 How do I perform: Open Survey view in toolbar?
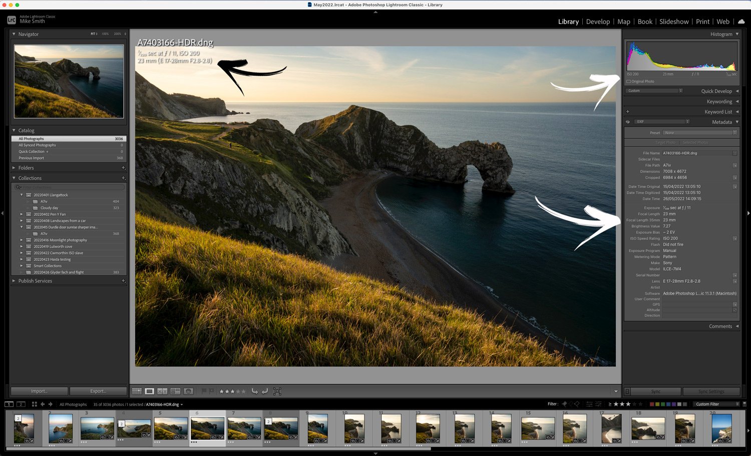175,391
